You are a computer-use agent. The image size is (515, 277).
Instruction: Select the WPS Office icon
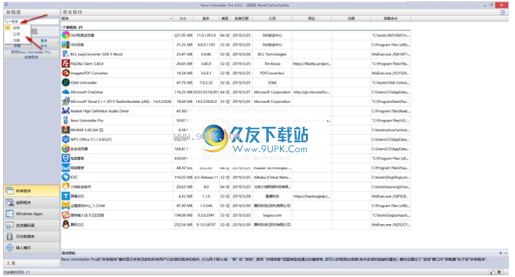(x=66, y=139)
